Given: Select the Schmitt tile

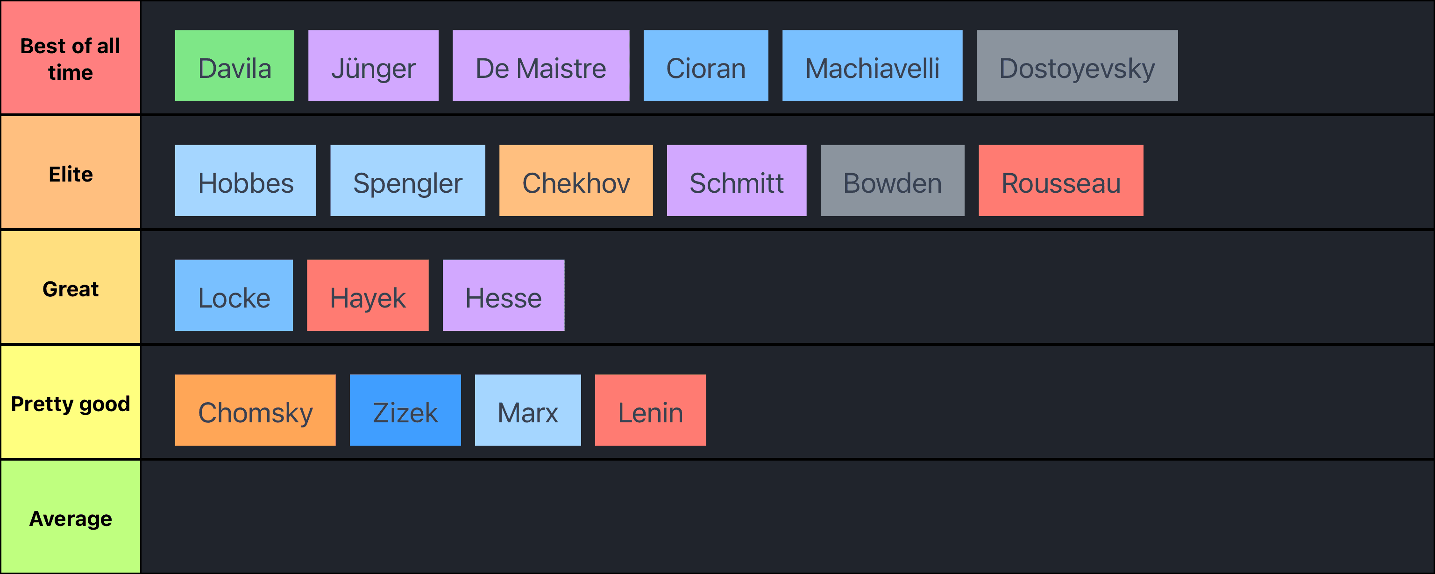Looking at the screenshot, I should pyautogui.click(x=737, y=181).
